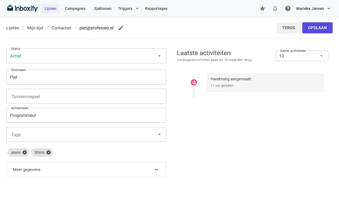
Task: Remove the Jeans tag
Action: [25, 152]
